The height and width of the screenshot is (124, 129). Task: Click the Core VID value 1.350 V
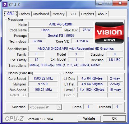[82, 41]
